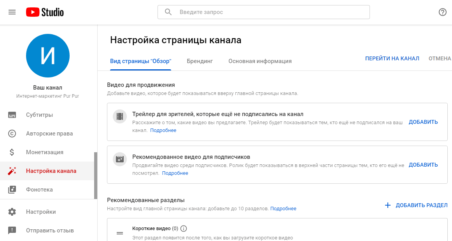The width and height of the screenshot is (452, 241).
Task: Select the Монетизация dollar icon
Action: click(x=12, y=152)
